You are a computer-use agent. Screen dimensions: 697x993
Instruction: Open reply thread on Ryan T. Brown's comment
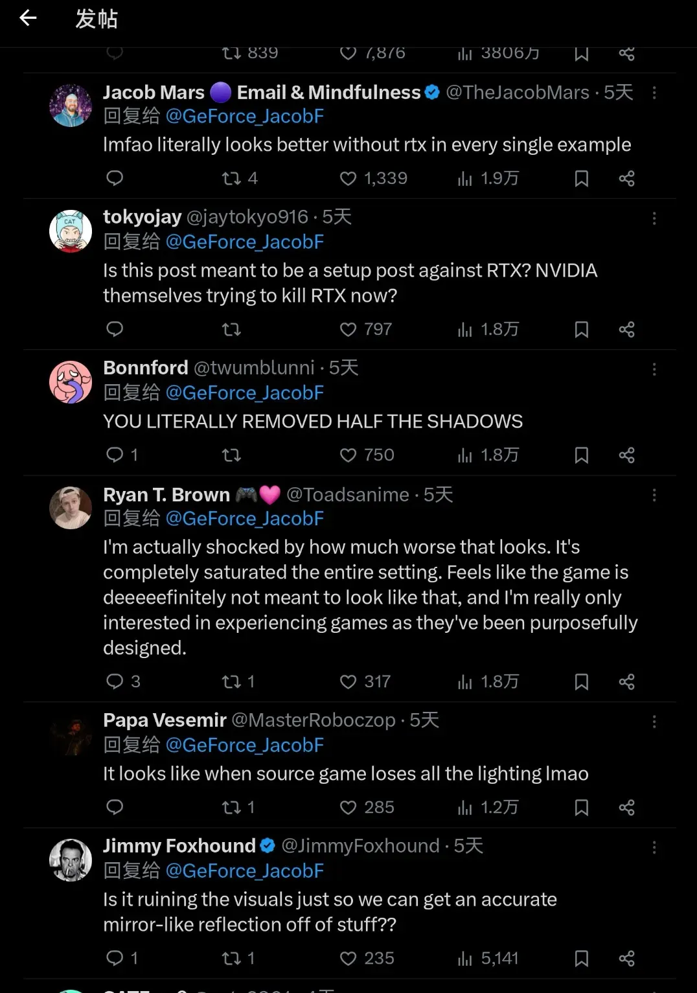(115, 681)
